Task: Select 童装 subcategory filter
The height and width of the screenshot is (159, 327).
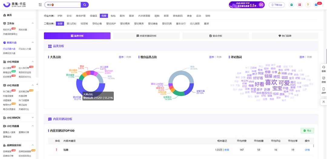Action: pyautogui.click(x=206, y=24)
